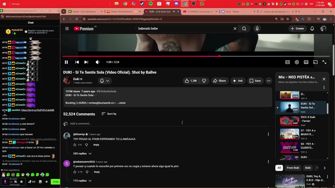Switch to 'Stream - Kick Dashboard' browser tab
This screenshot has height=188, width=335.
(86, 11)
